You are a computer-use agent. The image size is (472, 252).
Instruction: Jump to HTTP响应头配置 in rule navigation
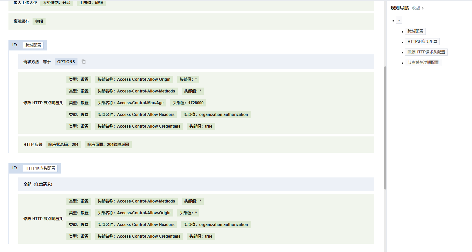[422, 42]
